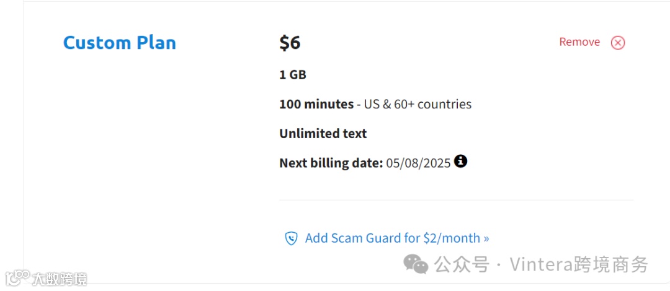Click the divider line above Scam Guard
The width and height of the screenshot is (670, 291).
(x=456, y=200)
